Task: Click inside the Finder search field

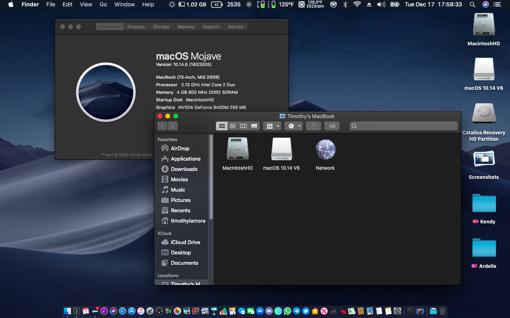Action: [x=404, y=126]
